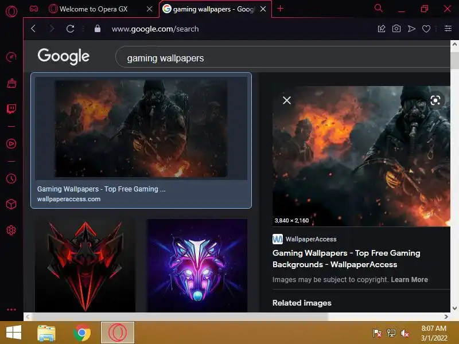Open wallpaperaccess.com source link
Screen dimensions: 459x344
[x=69, y=199]
